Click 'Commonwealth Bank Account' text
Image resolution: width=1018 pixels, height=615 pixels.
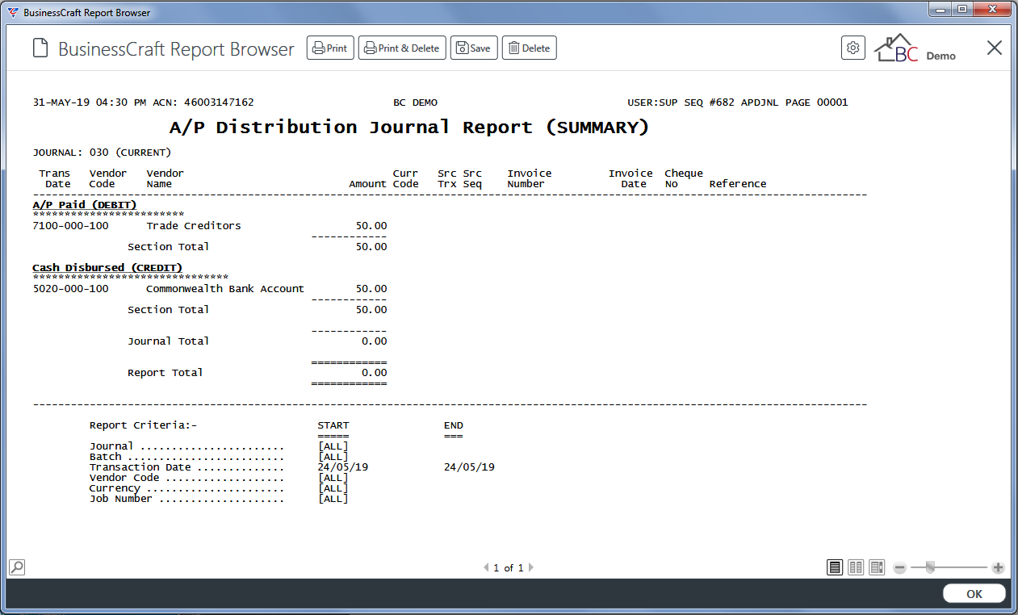(x=225, y=289)
